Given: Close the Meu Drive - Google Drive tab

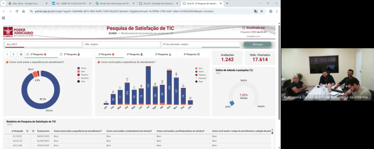Looking at the screenshot, I should (46, 3).
